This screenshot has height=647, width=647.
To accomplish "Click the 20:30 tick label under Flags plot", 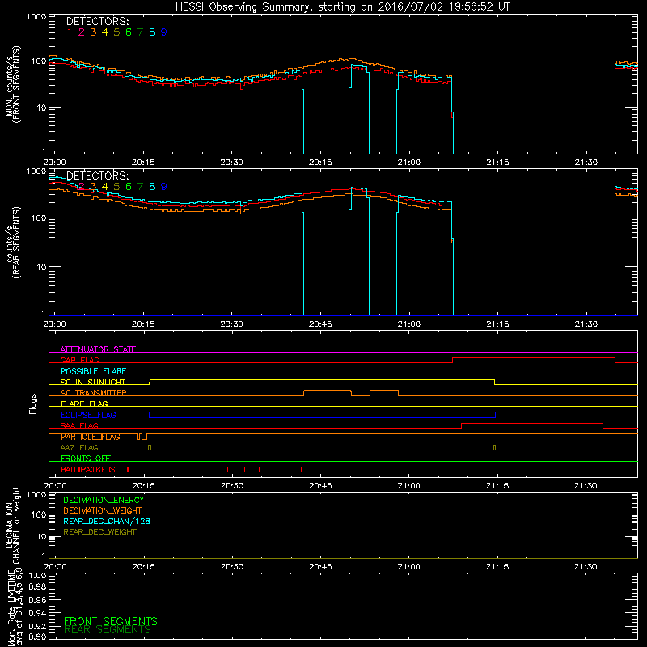I will coord(232,486).
